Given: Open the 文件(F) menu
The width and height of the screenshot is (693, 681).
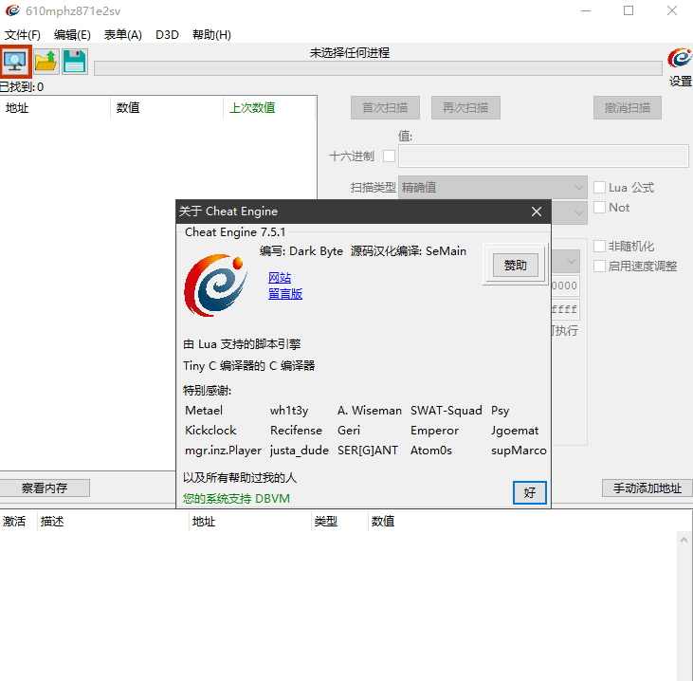Looking at the screenshot, I should click(x=23, y=34).
